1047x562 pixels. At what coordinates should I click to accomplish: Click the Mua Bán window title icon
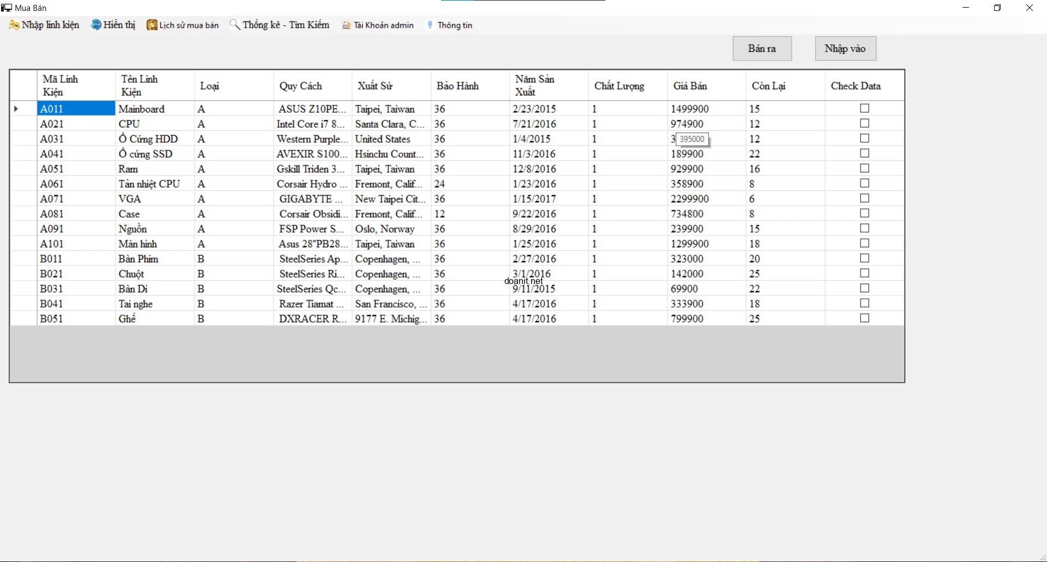pos(7,8)
